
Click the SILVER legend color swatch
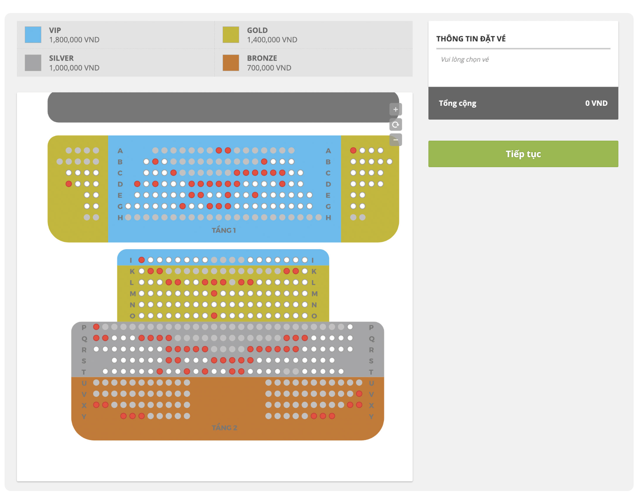33,63
